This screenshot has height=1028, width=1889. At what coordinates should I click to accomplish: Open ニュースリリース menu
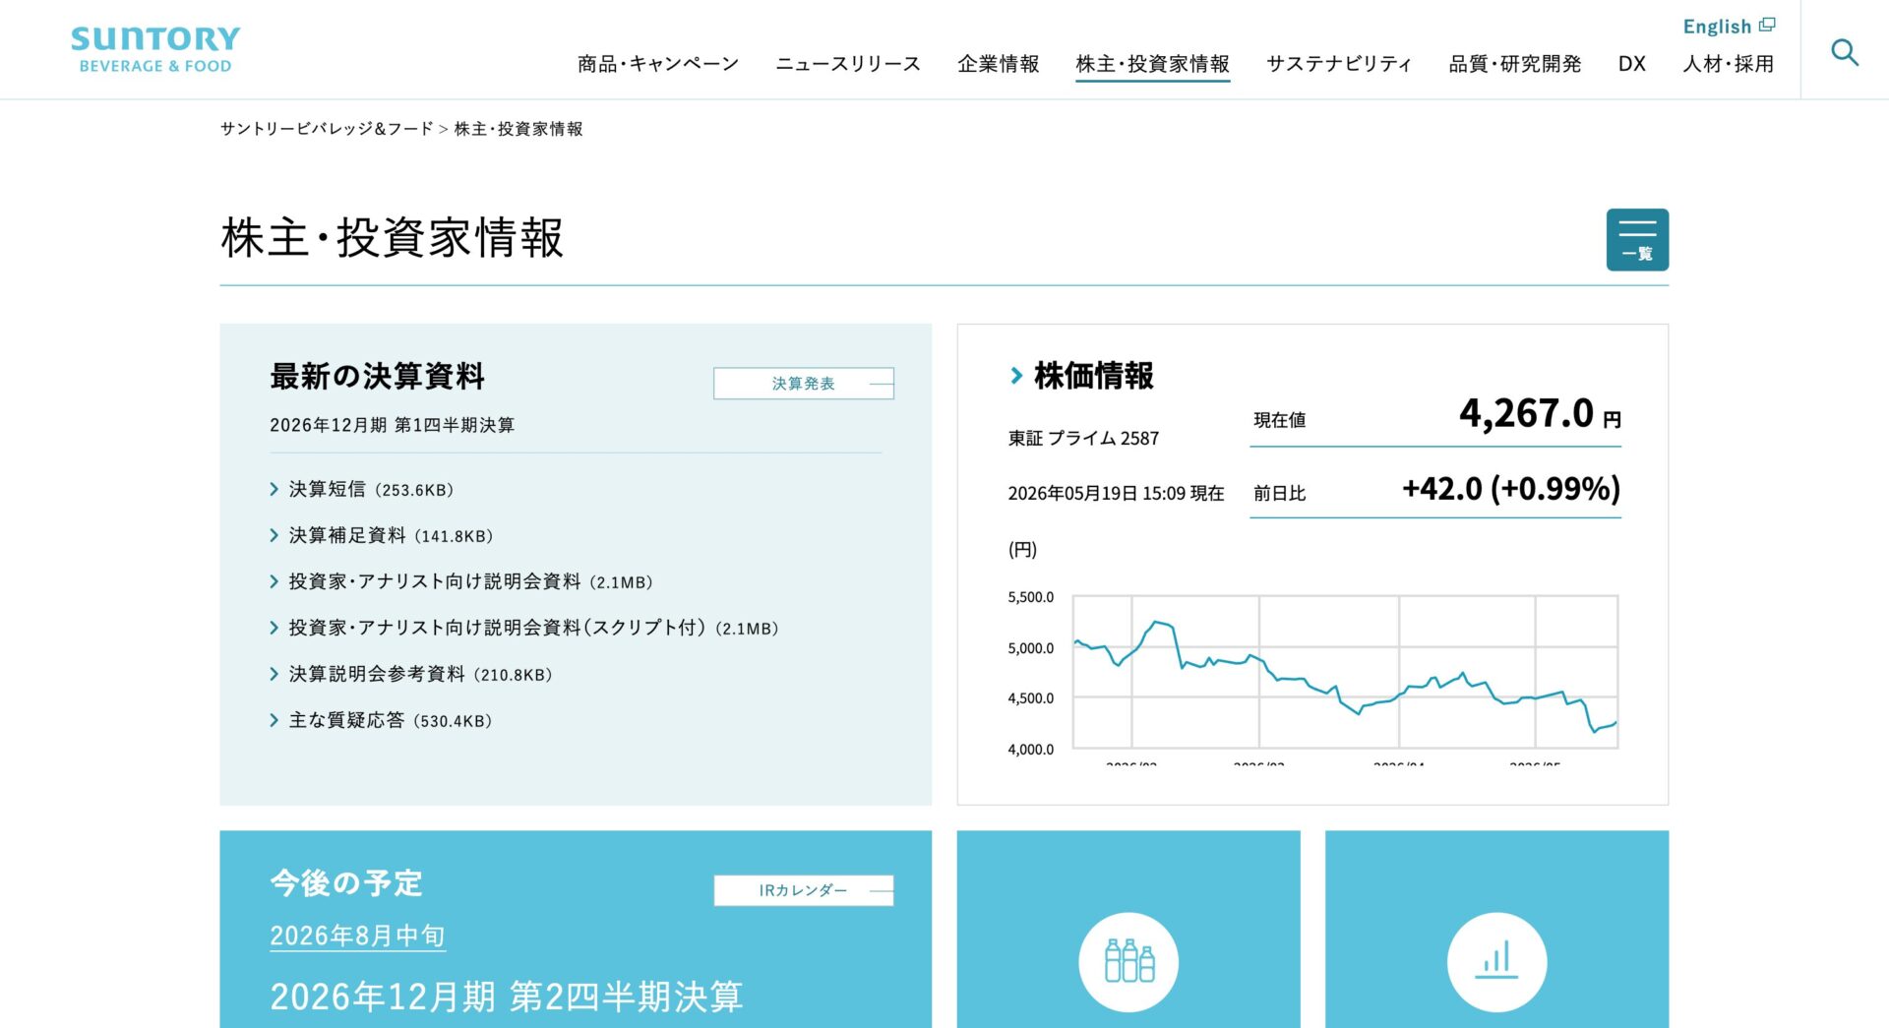848,64
